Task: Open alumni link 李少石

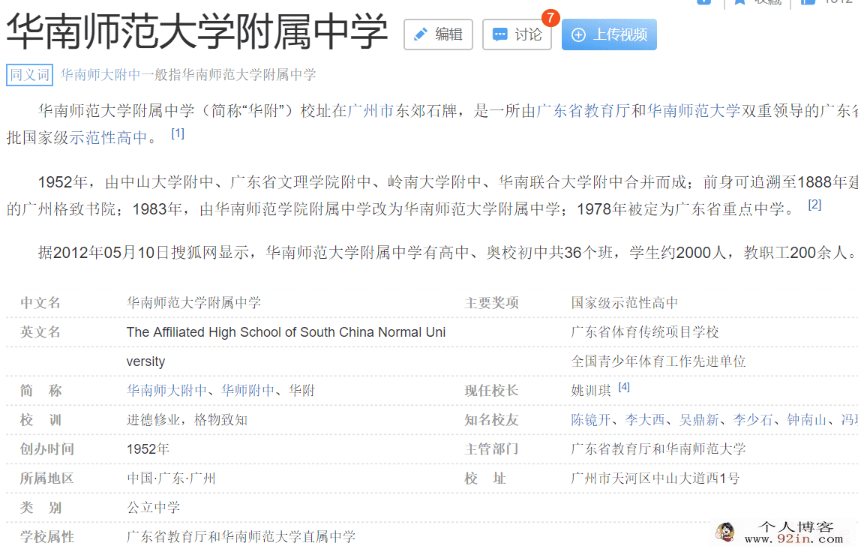Action: coord(753,420)
